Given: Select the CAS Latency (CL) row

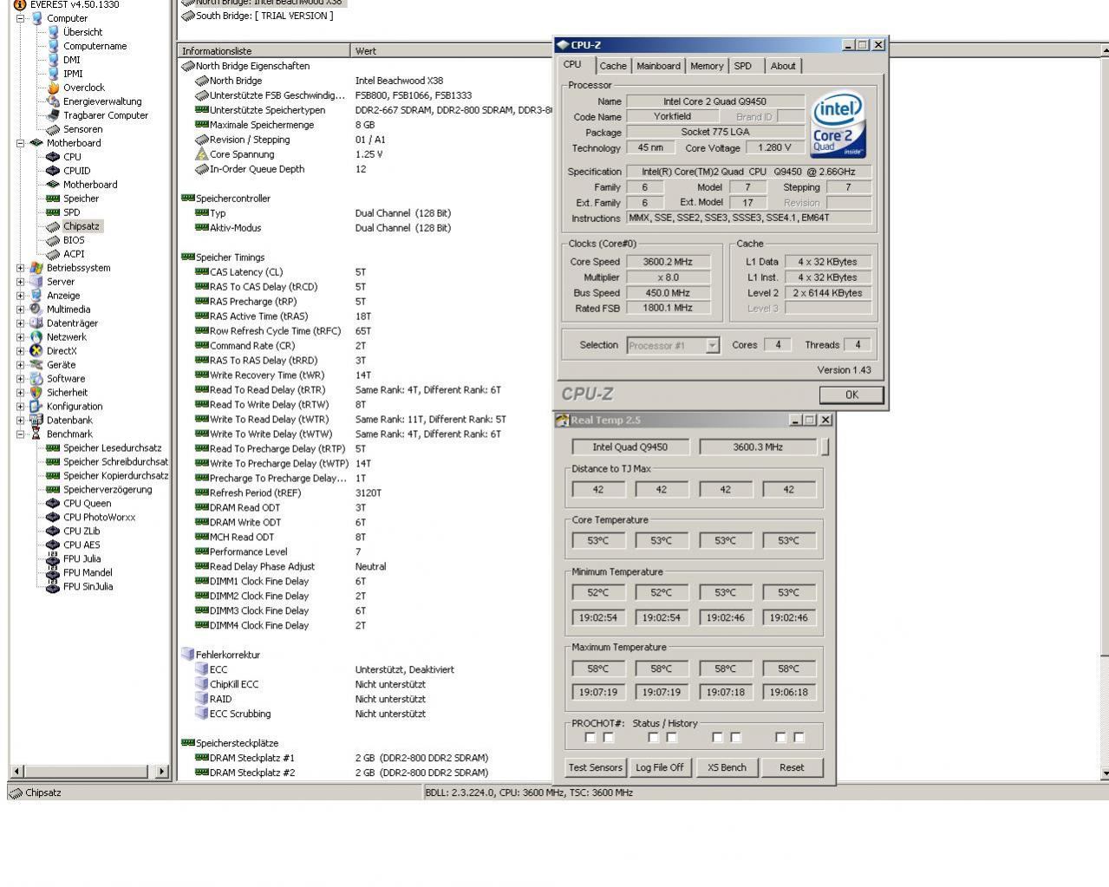Looking at the screenshot, I should pos(364,272).
